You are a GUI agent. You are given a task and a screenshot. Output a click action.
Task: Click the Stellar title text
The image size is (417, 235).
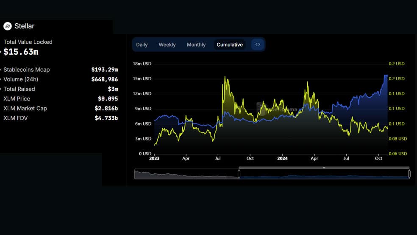click(24, 26)
